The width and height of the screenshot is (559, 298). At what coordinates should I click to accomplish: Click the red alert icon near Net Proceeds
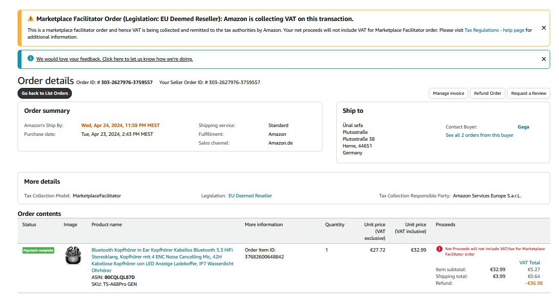439,249
